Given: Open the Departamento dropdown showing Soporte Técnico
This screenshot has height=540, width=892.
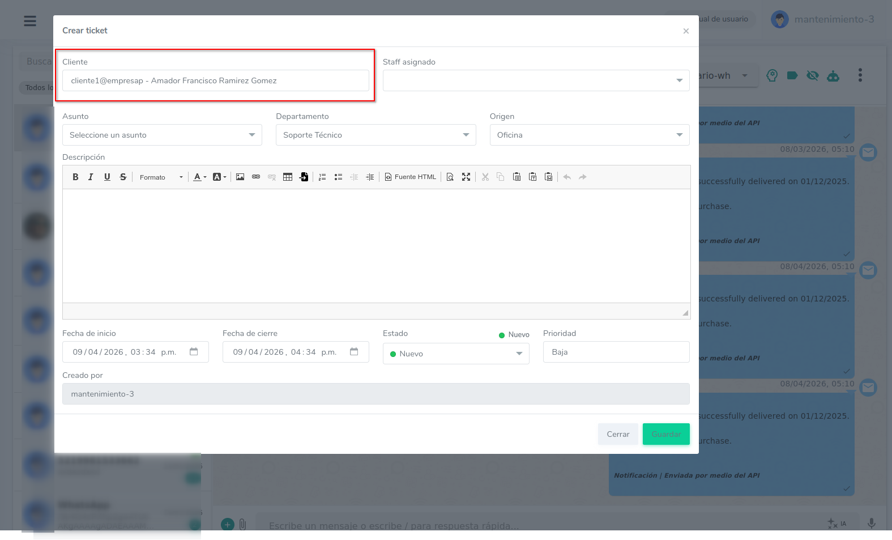Looking at the screenshot, I should 375,135.
